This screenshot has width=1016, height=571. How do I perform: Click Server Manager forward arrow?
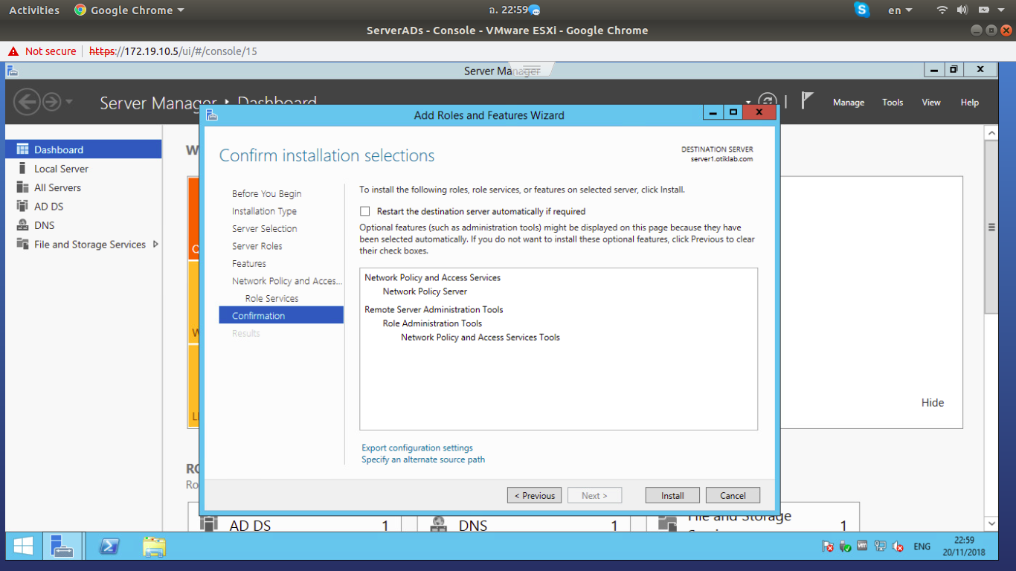click(x=51, y=102)
